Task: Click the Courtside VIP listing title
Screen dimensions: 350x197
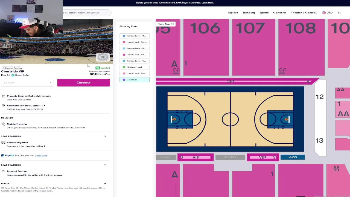Action: (13, 71)
